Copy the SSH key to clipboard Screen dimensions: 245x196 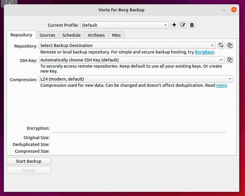coord(230,60)
